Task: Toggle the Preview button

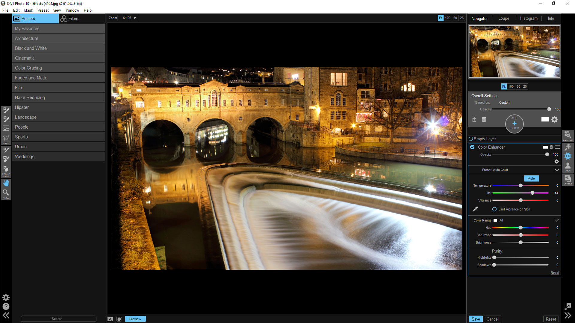Action: (x=135, y=319)
